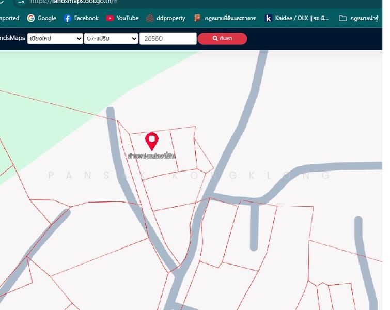Screen dimensions: 390x310
Task: Click the red location pin on the map
Action: pyautogui.click(x=151, y=140)
